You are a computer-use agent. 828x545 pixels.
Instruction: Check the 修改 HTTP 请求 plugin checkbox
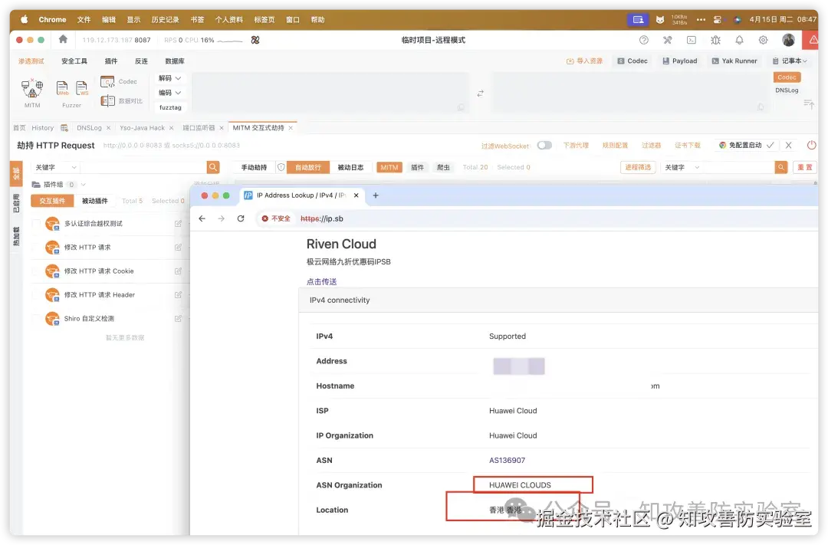coord(34,247)
